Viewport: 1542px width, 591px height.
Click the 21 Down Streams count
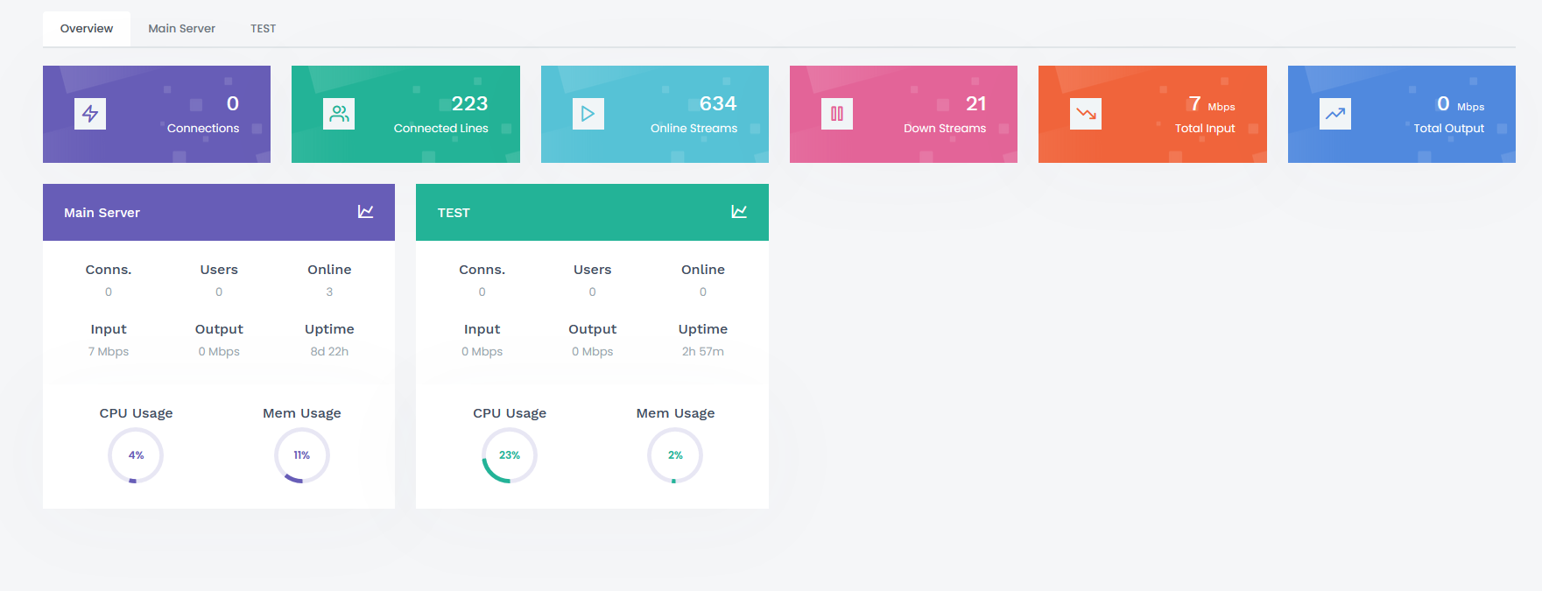click(x=975, y=104)
